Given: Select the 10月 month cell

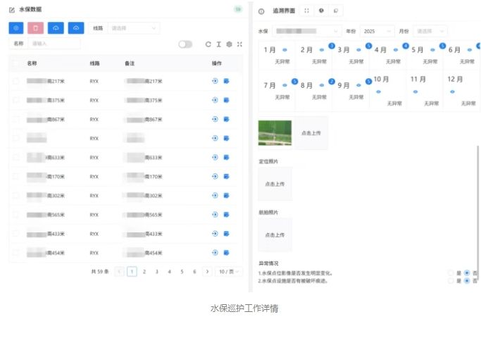Looking at the screenshot, I should tap(388, 91).
